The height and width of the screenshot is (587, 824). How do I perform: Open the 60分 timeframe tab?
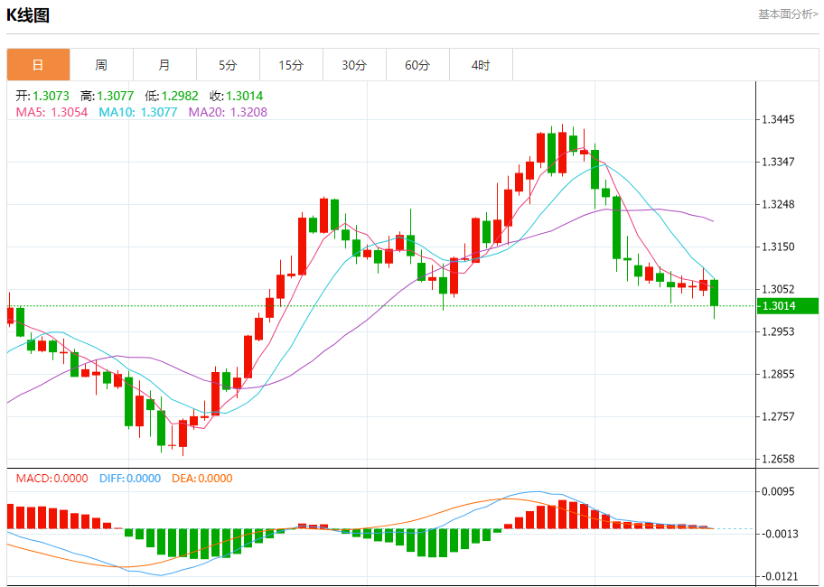coord(417,65)
